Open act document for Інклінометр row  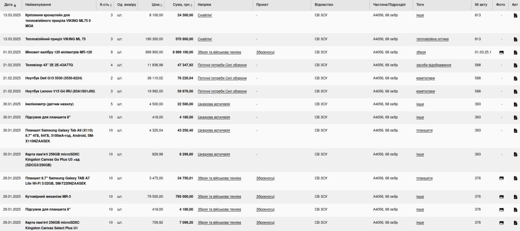[515, 104]
